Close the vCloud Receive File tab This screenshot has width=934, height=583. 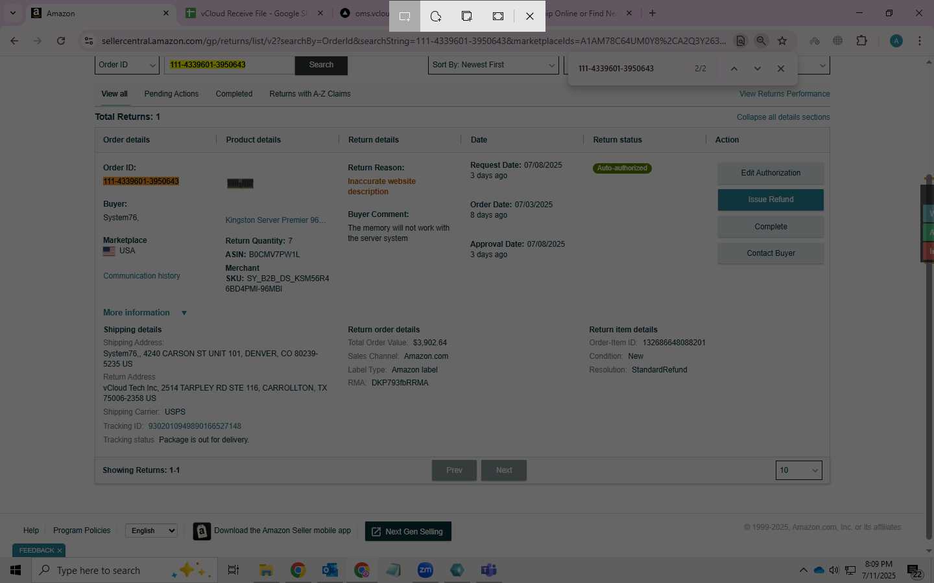tap(320, 13)
